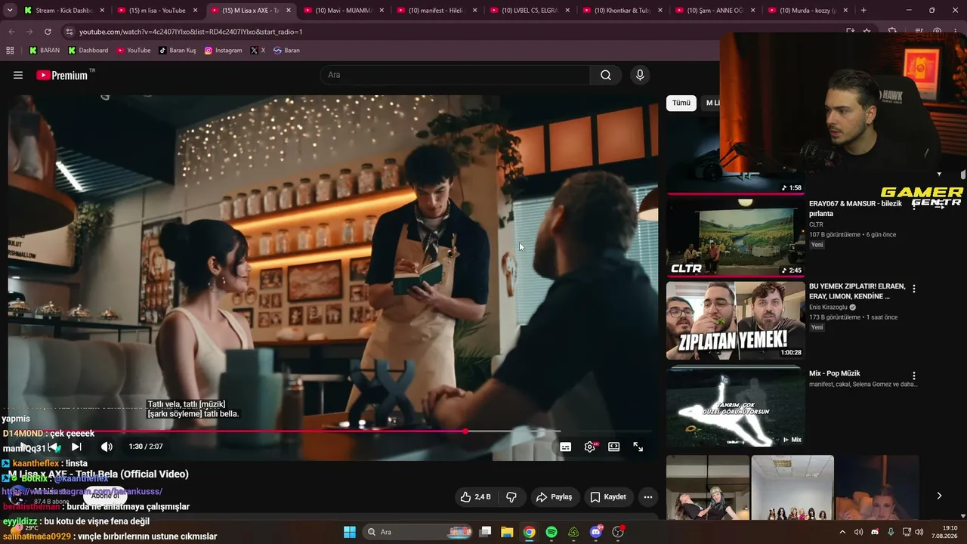The height and width of the screenshot is (544, 967).
Task: Open options for BU YEMEK ZIPLATIR video
Action: [x=914, y=289]
